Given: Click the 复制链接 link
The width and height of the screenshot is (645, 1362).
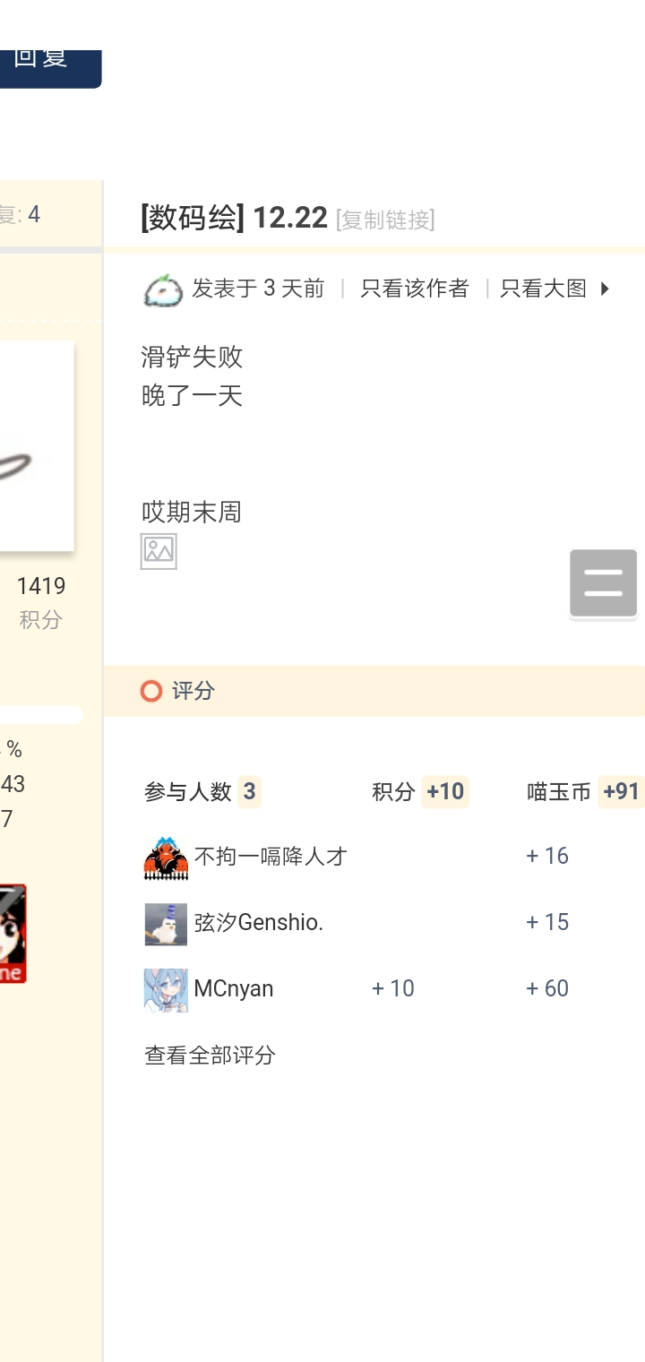Looking at the screenshot, I should coord(385,220).
